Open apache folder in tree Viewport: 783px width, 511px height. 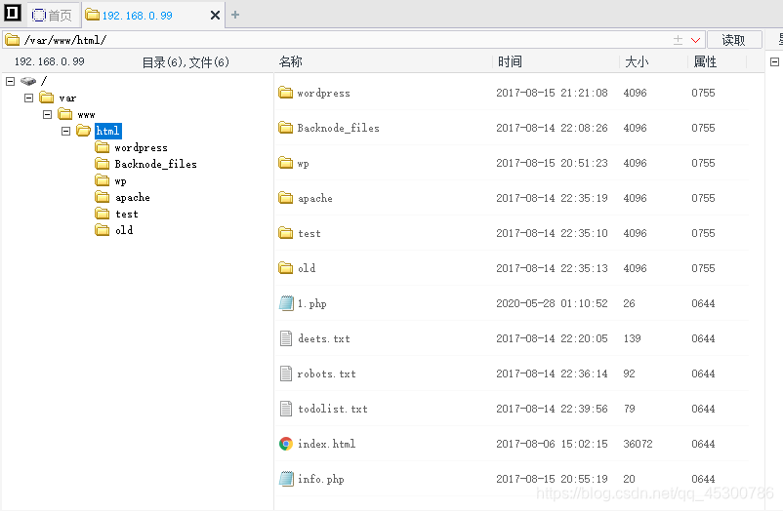point(133,198)
